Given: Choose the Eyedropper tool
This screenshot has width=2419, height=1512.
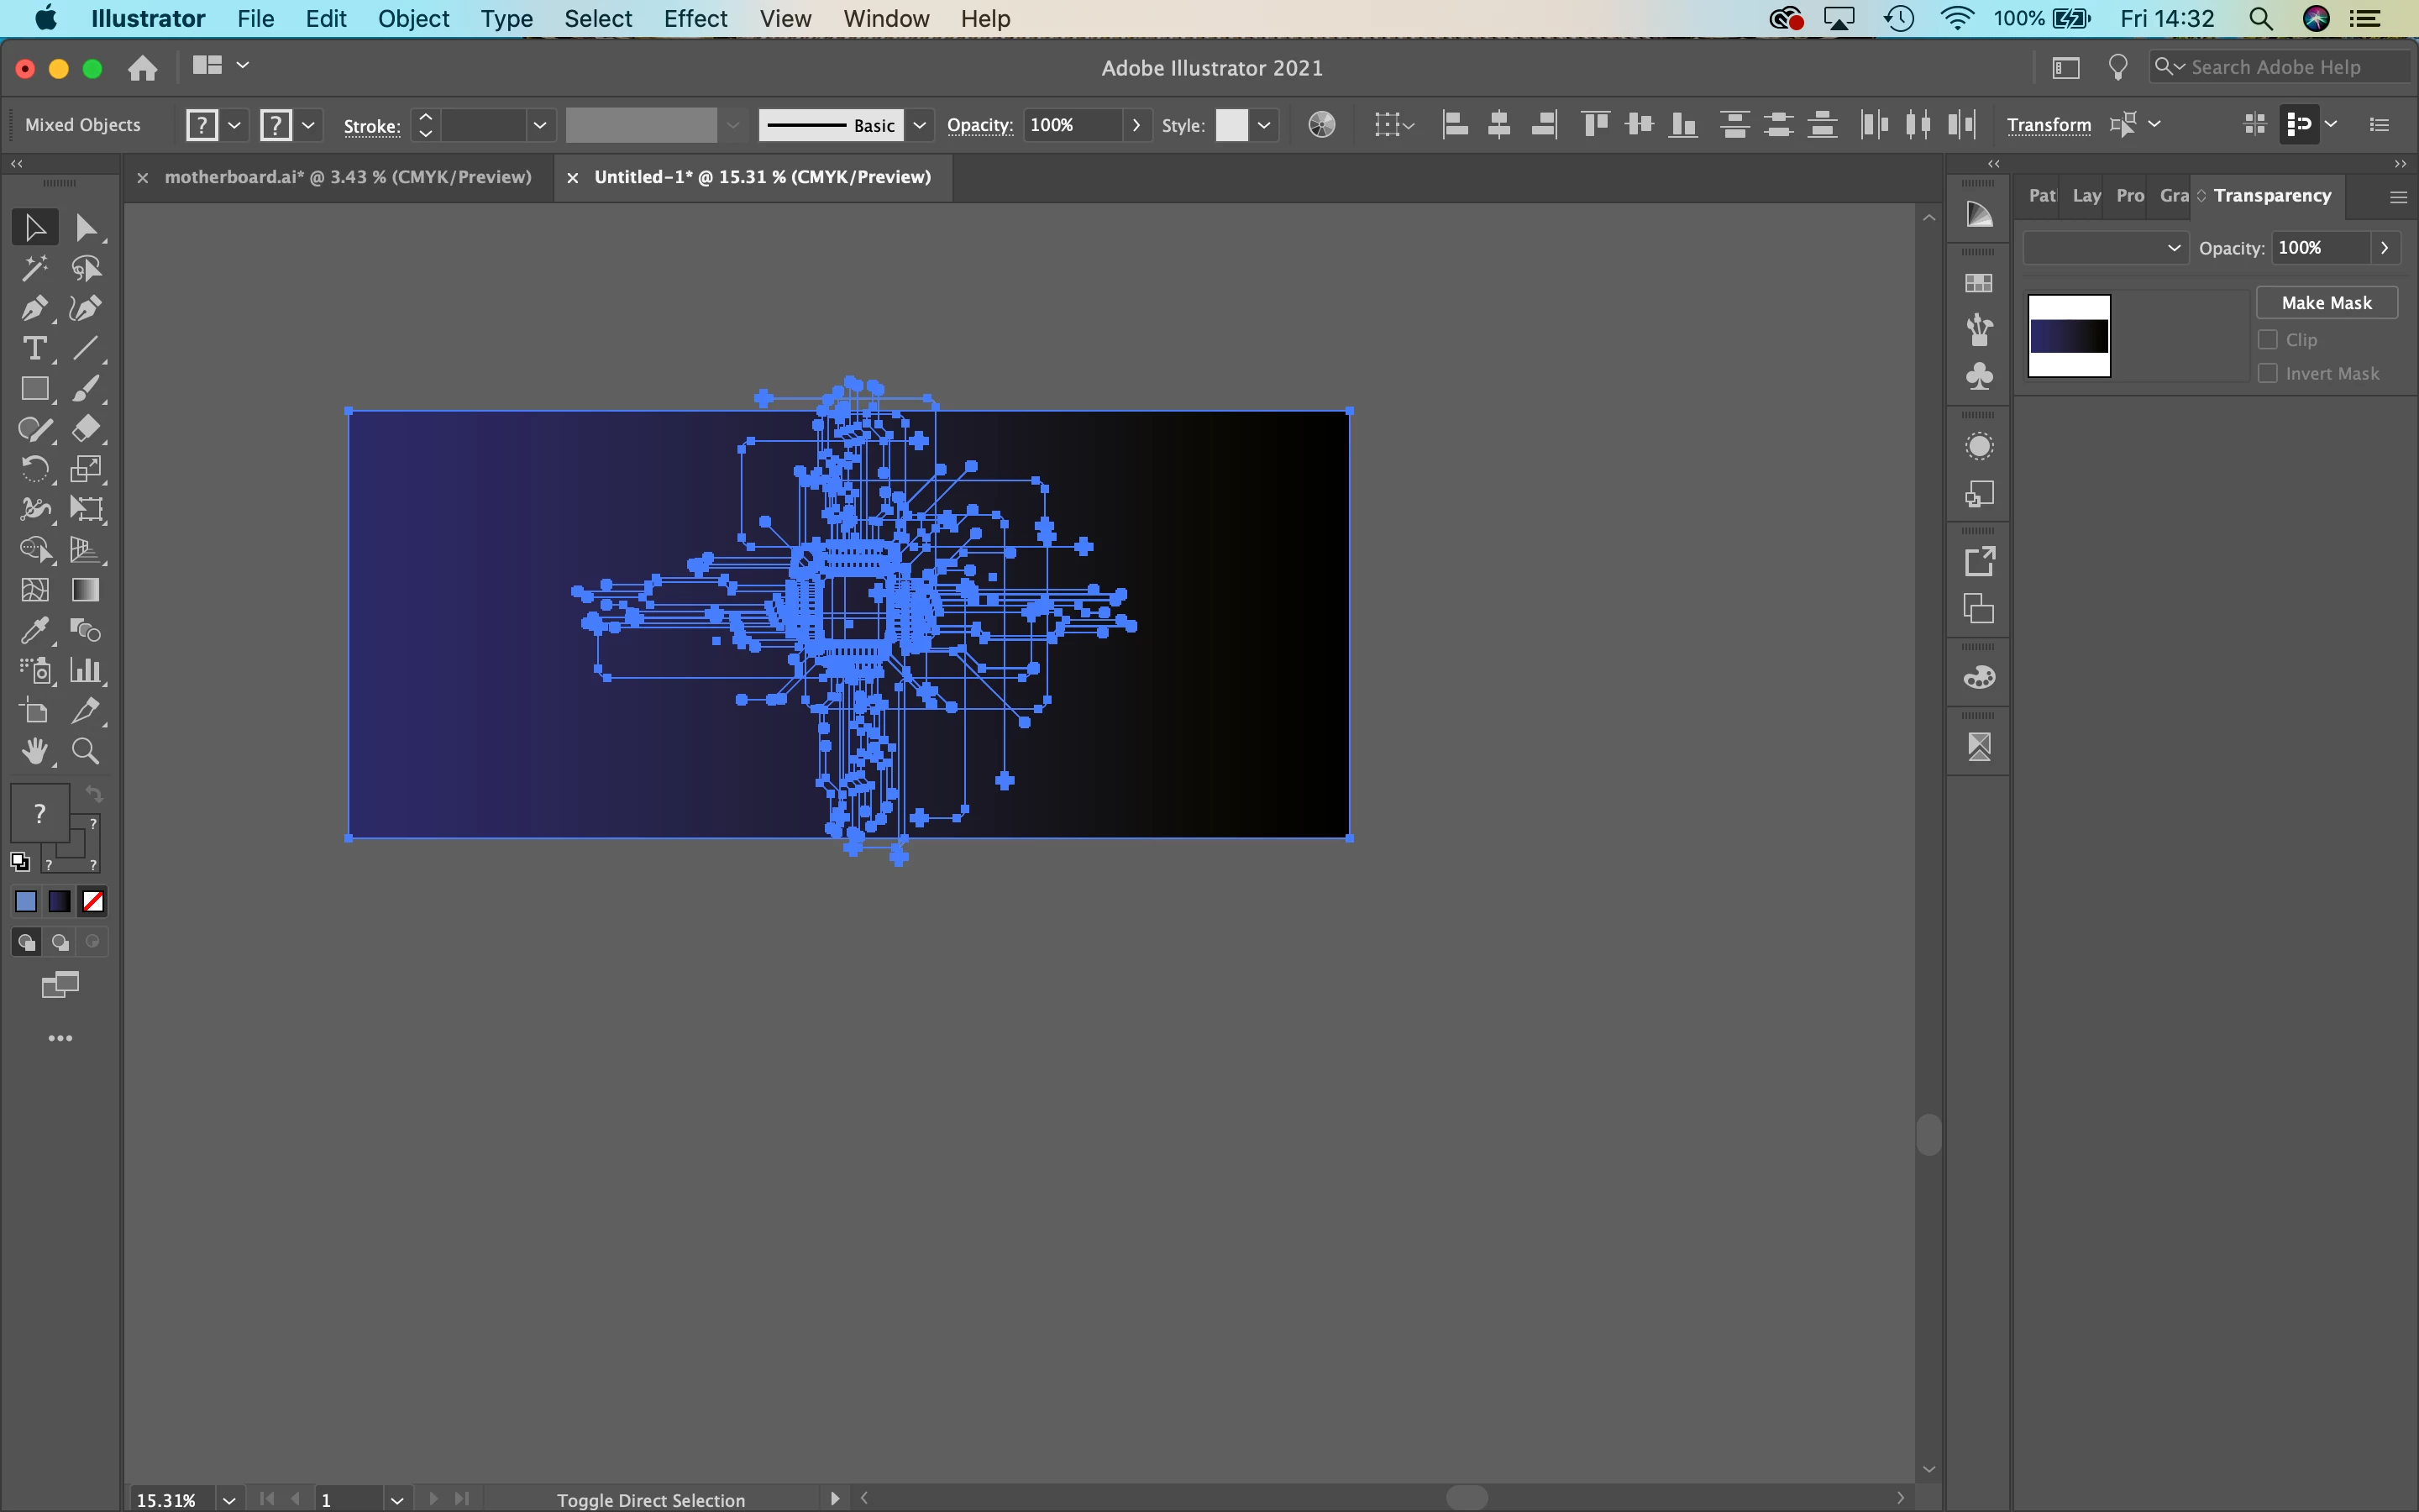Looking at the screenshot, I should click(x=34, y=630).
